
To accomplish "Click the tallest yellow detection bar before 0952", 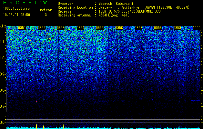I will pos(36,126).
